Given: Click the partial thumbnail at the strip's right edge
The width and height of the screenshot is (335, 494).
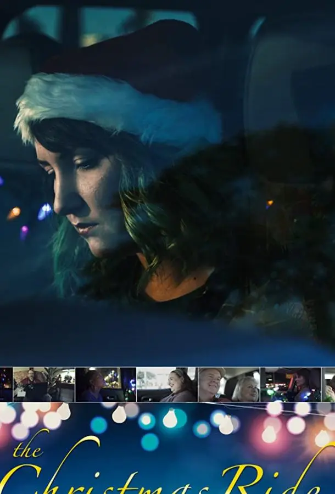Looking at the screenshot, I should [329, 384].
